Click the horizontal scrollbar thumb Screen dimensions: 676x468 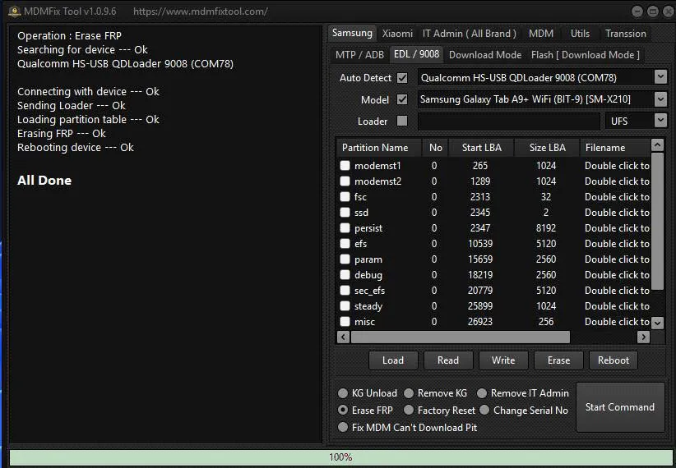pyautogui.click(x=460, y=337)
